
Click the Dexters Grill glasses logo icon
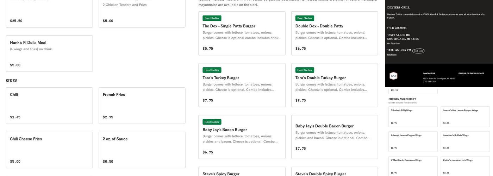(393, 76)
